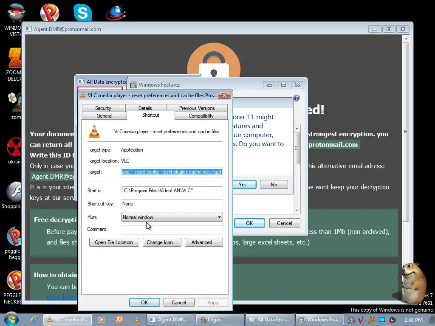Click the round speaker-like tray icon
Image resolution: width=435 pixels, height=326 pixels.
click(x=392, y=320)
